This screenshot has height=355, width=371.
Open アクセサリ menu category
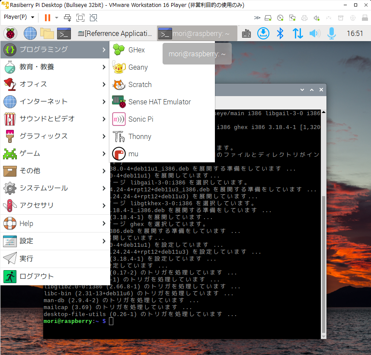click(55, 205)
